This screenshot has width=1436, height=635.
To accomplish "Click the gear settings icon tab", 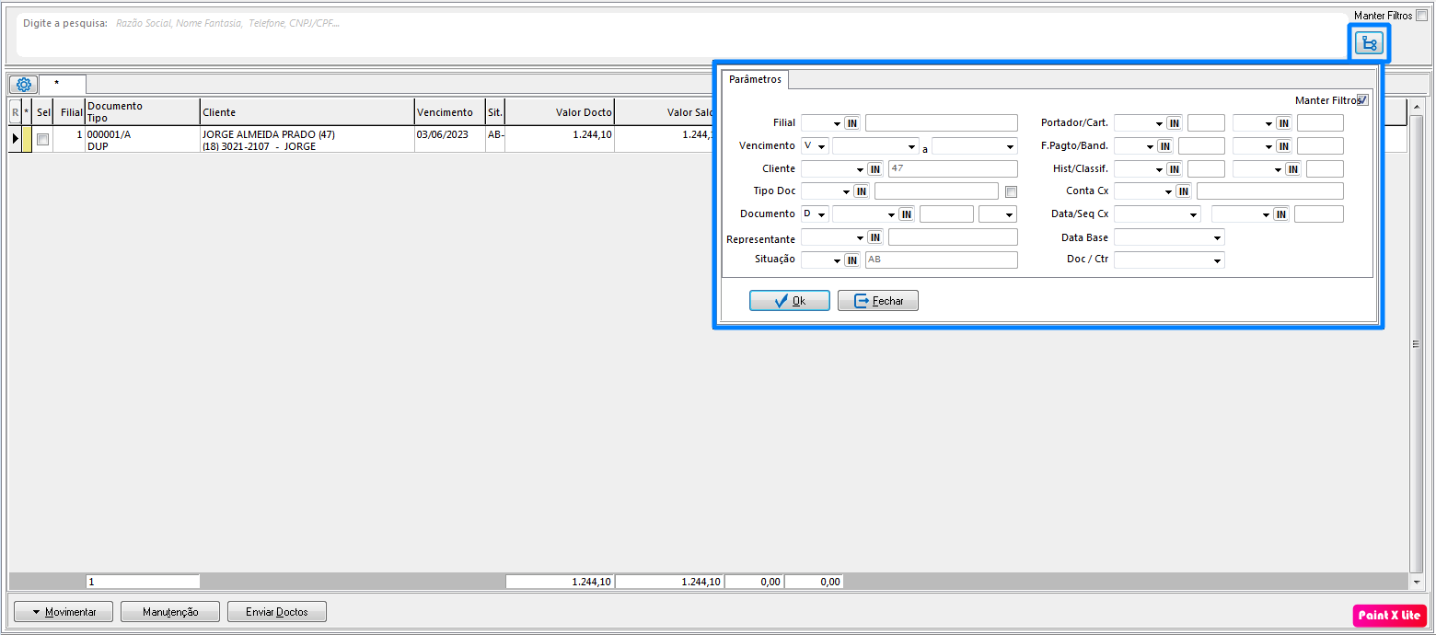I will coord(24,85).
